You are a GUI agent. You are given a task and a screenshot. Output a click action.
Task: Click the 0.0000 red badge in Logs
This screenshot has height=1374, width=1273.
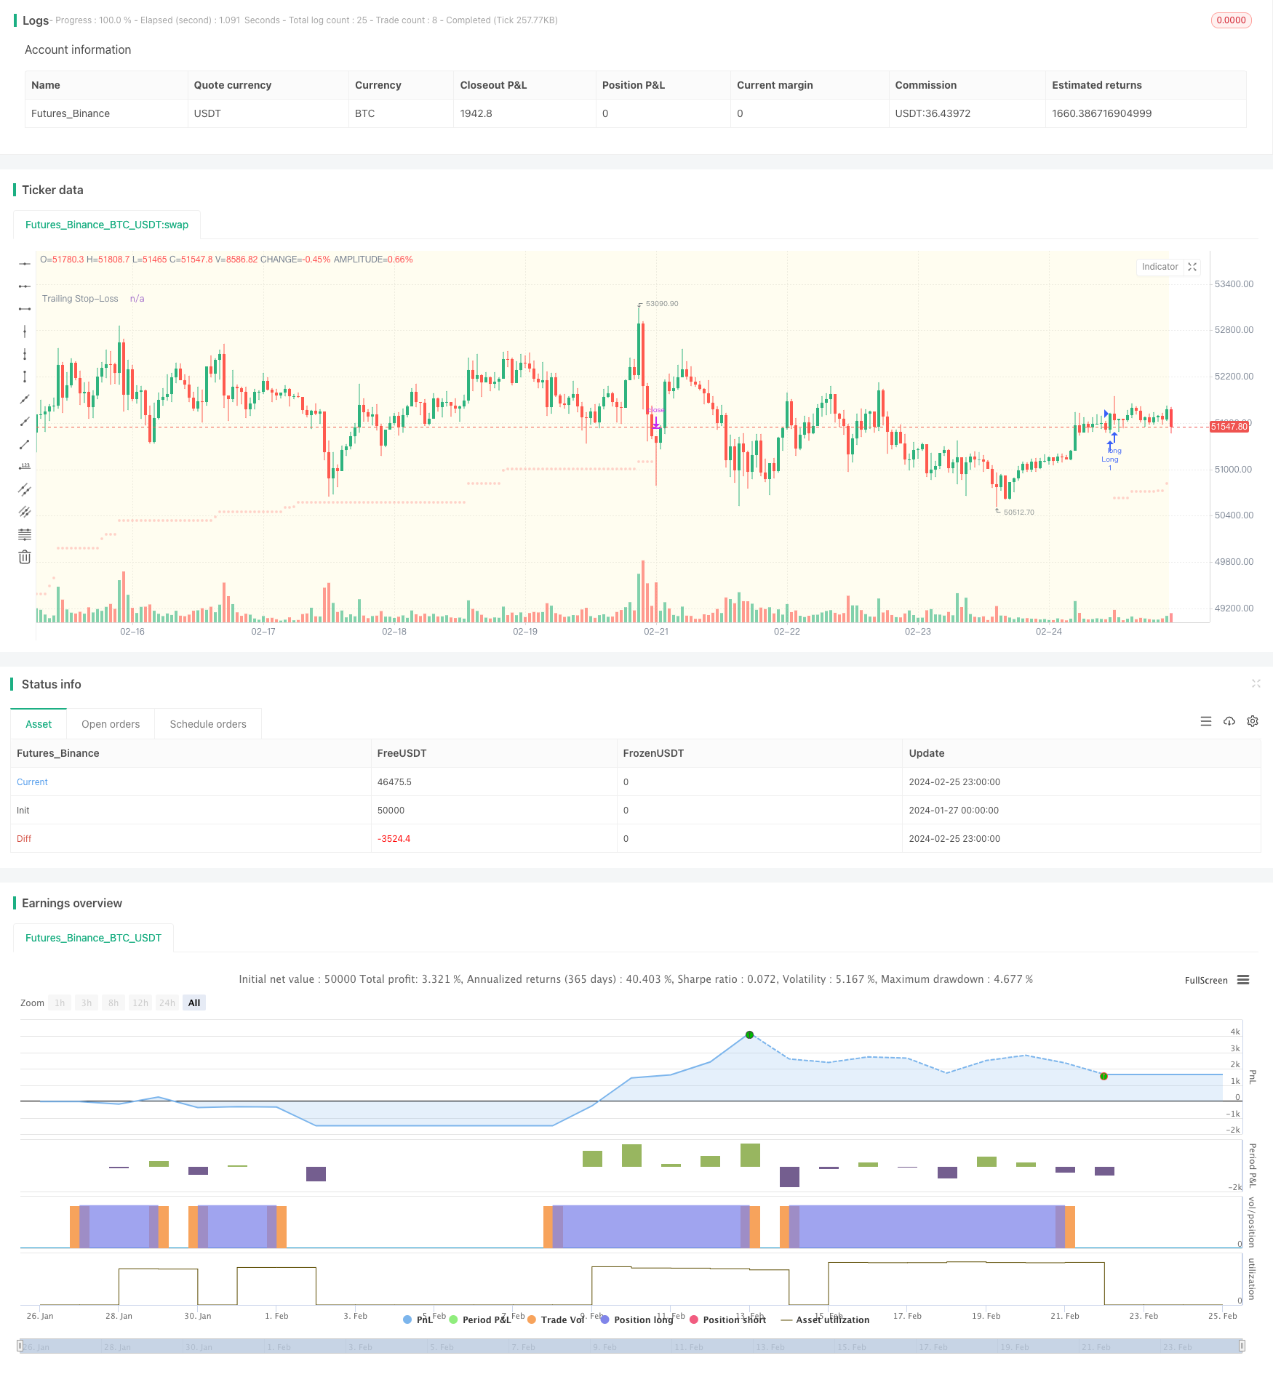click(1231, 20)
